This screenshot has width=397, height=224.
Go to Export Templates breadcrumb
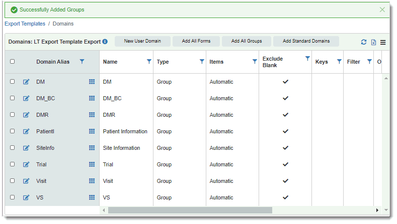pos(25,24)
